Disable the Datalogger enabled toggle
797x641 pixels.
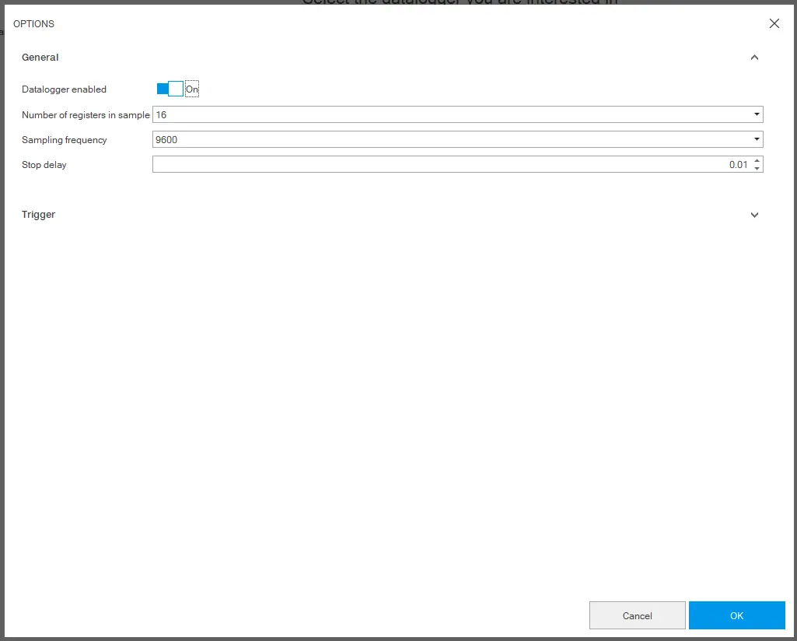click(x=168, y=89)
